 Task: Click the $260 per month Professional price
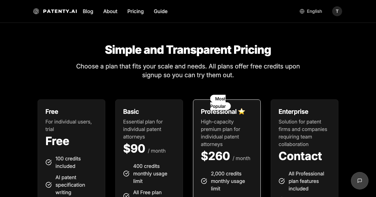click(216, 156)
